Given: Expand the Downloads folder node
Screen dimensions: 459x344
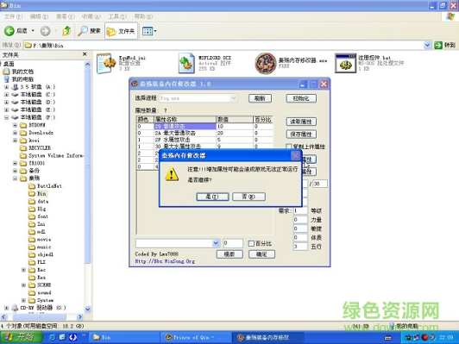Looking at the screenshot, I should (x=15, y=133).
